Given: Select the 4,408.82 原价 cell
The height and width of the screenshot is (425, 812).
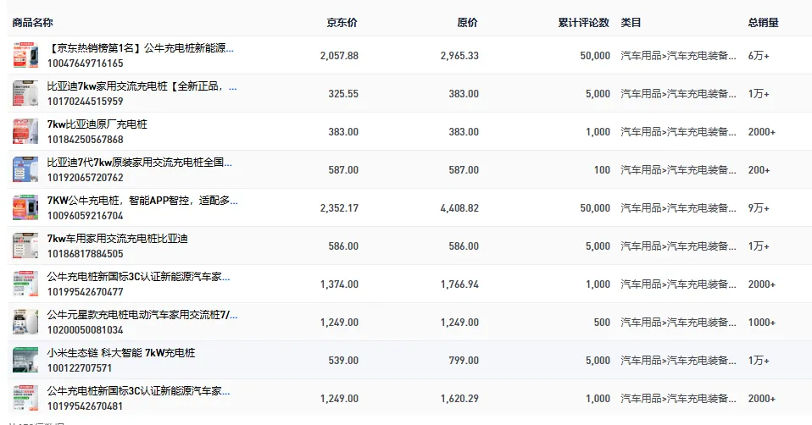Looking at the screenshot, I should click(460, 208).
